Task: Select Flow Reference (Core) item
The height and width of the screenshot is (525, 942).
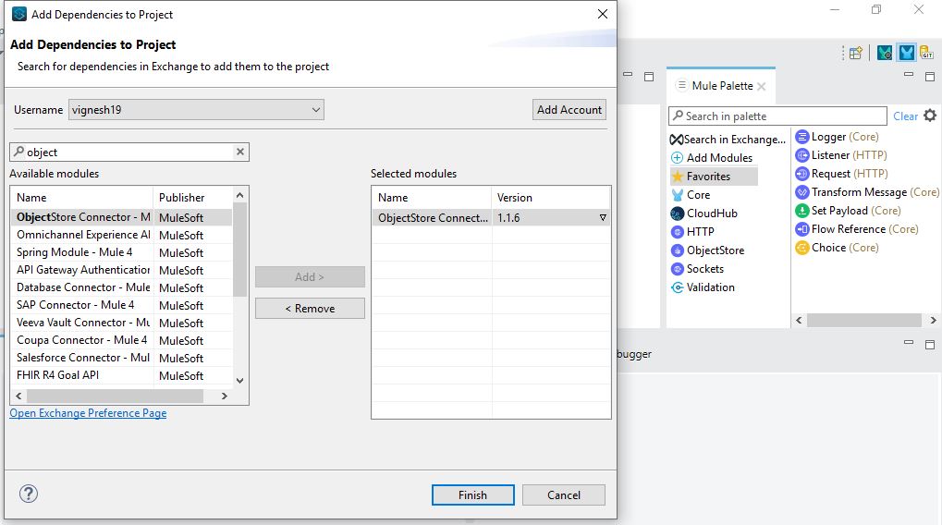Action: (857, 229)
